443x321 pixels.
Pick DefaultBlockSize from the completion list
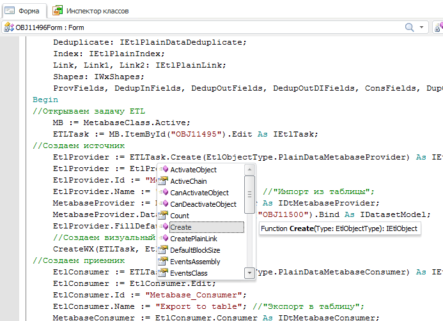pos(195,250)
